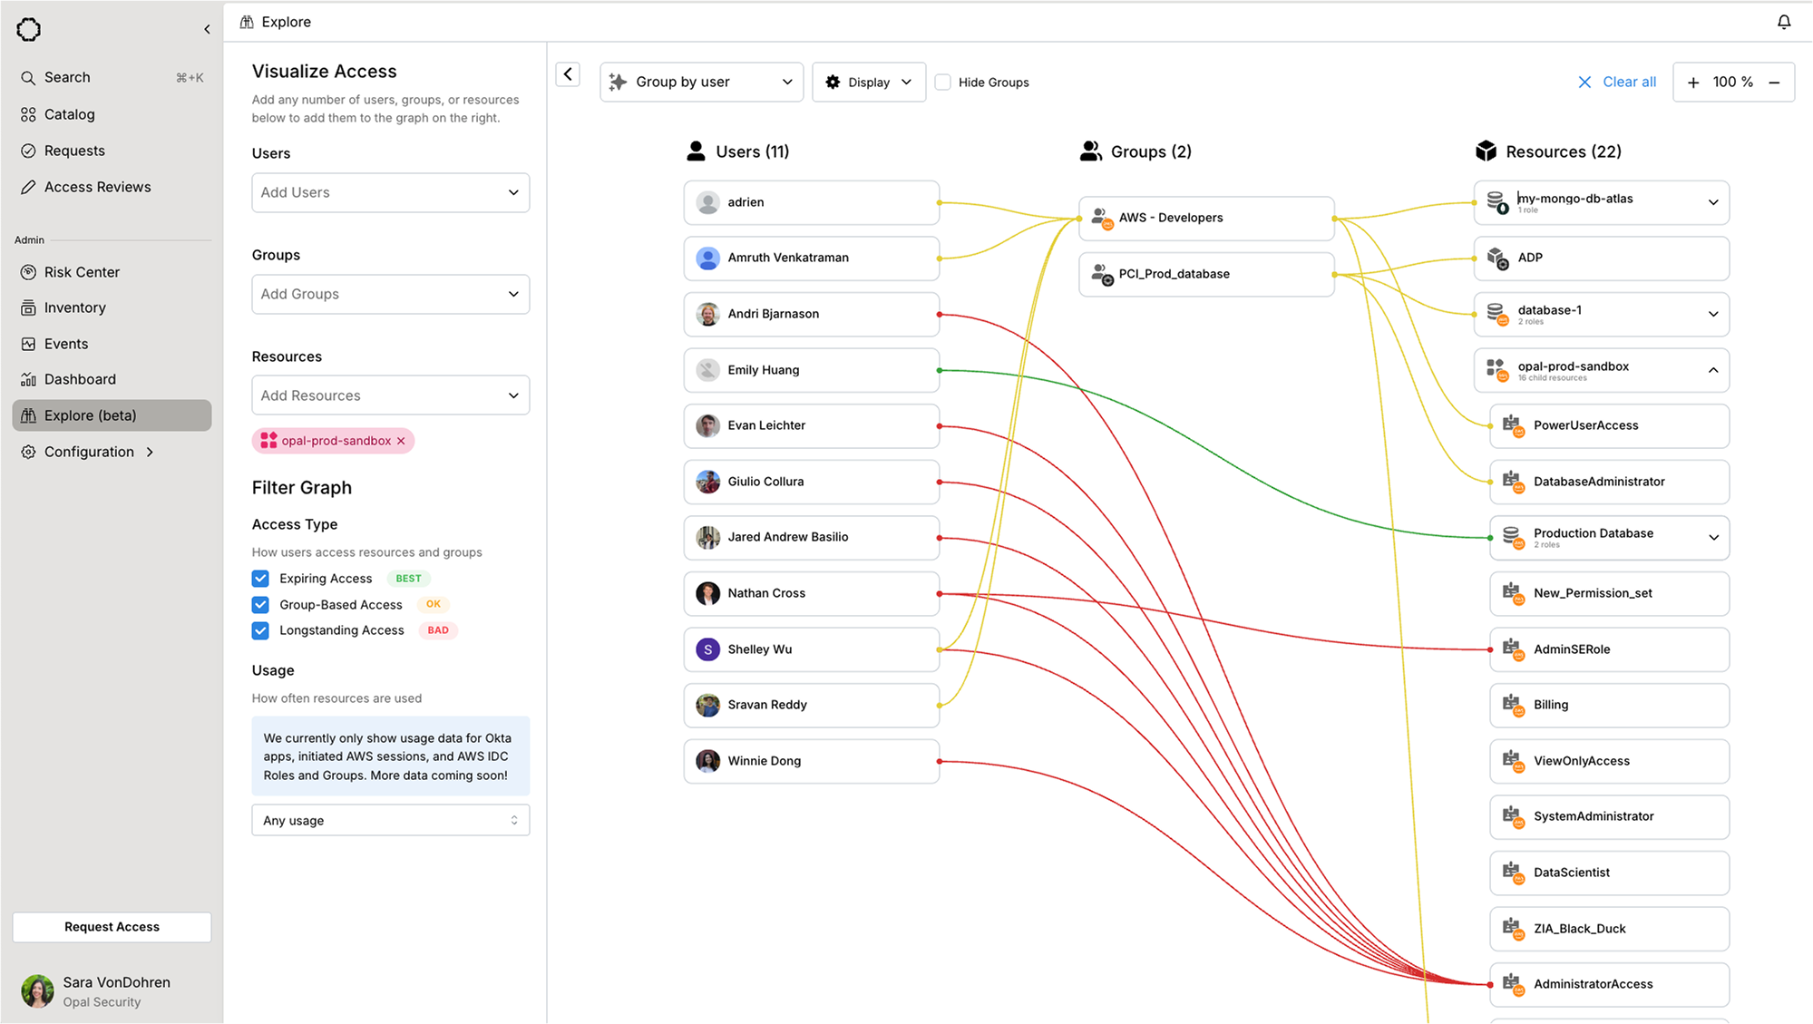Click the Clear all link
Viewport: 1813px width, 1024px height.
(x=1628, y=83)
